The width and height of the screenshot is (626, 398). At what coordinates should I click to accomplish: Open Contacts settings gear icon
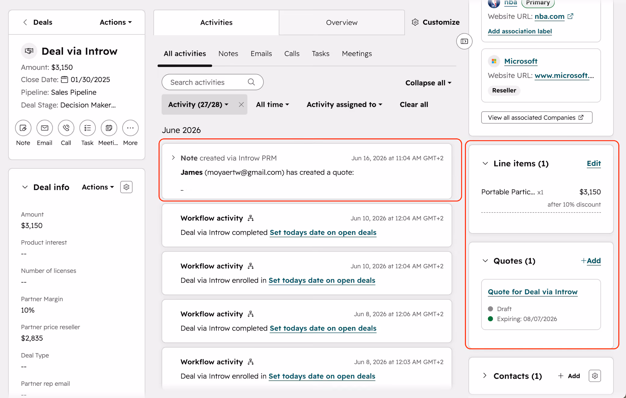pos(595,376)
